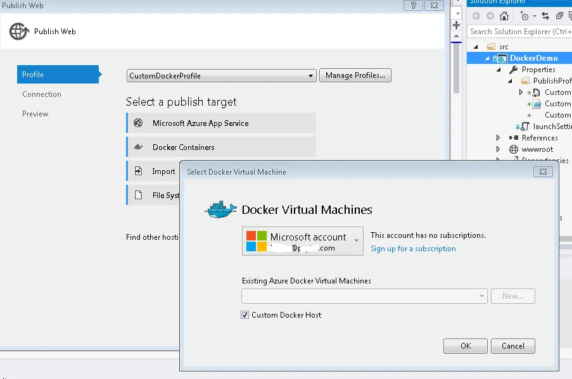The image size is (572, 379).
Task: Collapse the src folder node
Action: (x=476, y=47)
